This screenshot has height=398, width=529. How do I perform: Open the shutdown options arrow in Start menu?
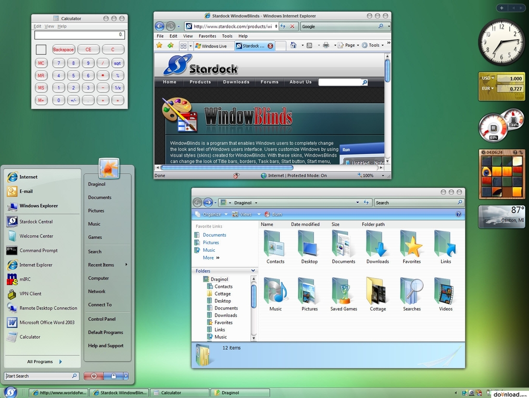(x=126, y=376)
